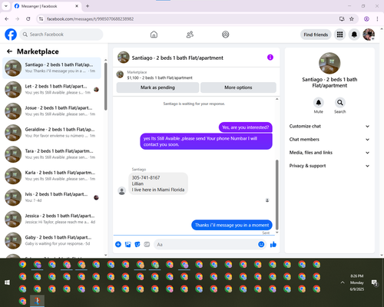Open Jessica conversation in list

click(51, 219)
